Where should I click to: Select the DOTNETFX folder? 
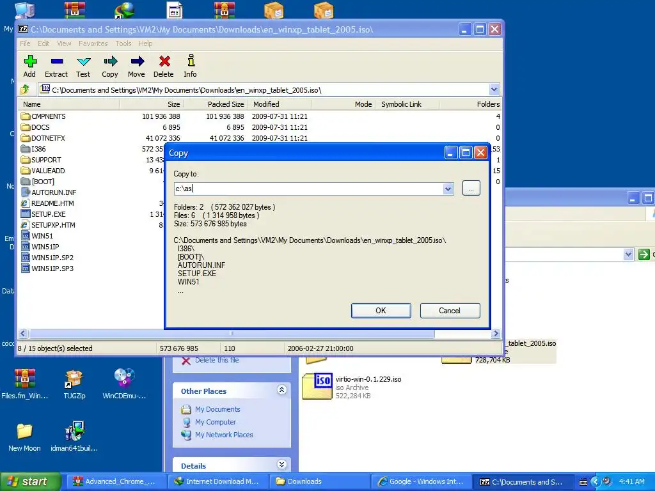(43, 138)
